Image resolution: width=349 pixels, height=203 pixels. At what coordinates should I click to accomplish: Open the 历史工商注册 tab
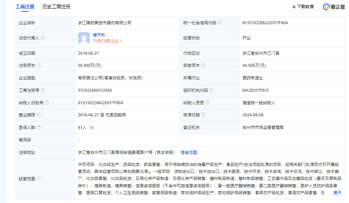click(x=56, y=7)
